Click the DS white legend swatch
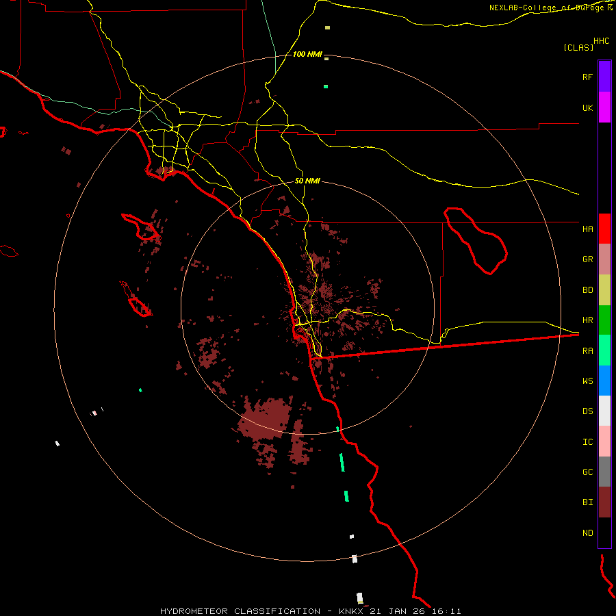Image resolution: width=616 pixels, height=616 pixels. click(x=604, y=411)
